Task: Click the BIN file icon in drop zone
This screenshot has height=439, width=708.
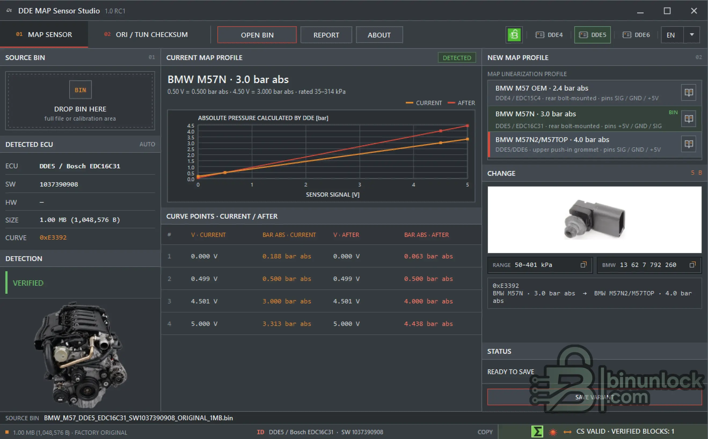Action: point(80,90)
